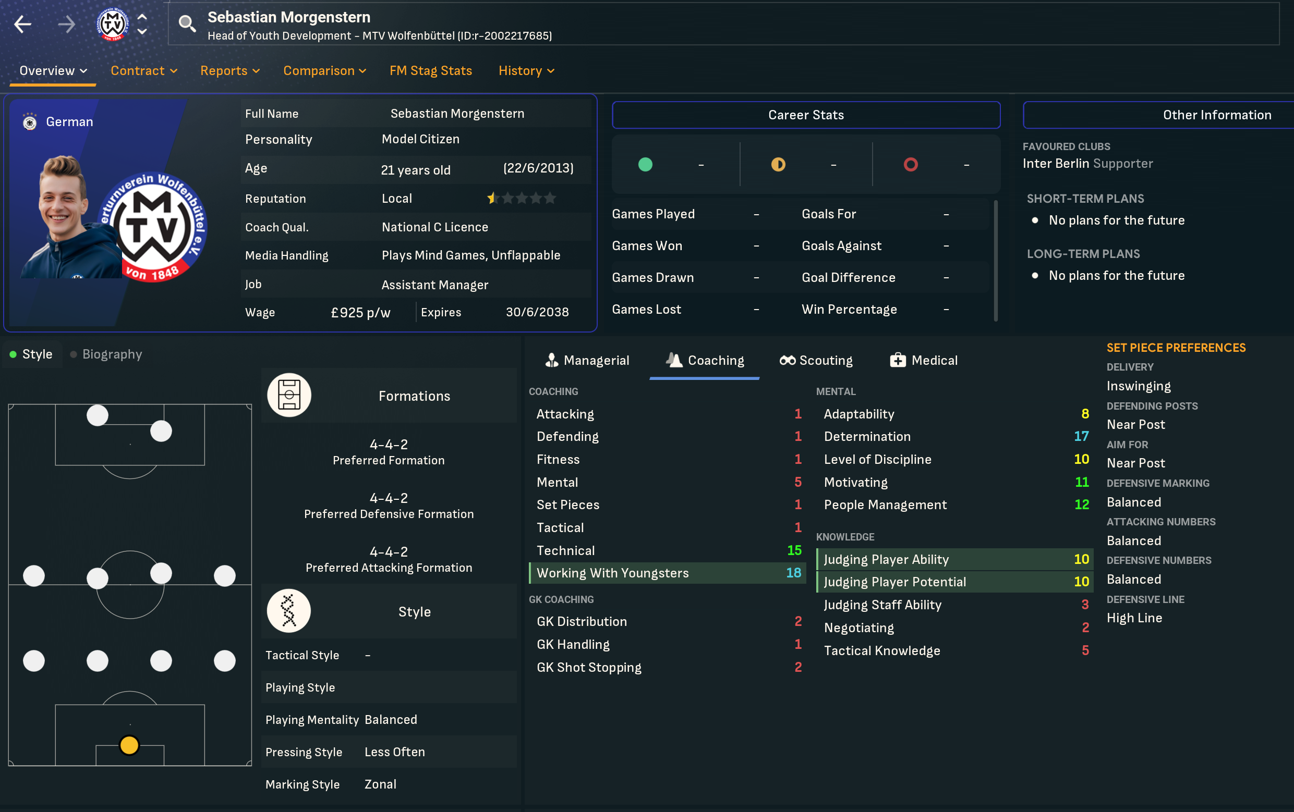
Task: Click the green games won indicator
Action: [x=645, y=164]
